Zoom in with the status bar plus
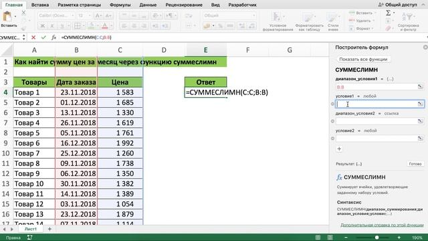The width and height of the screenshot is (428, 241). (x=399, y=238)
